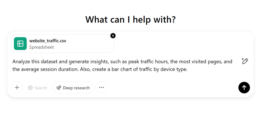Image resolution: width=266 pixels, height=116 pixels.
Task: Toggle the Deep research mode
Action: [73, 88]
